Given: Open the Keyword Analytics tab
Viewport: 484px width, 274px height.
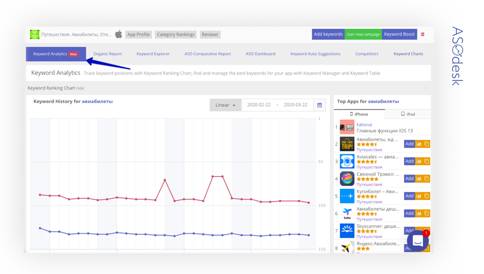Looking at the screenshot, I should [56, 54].
